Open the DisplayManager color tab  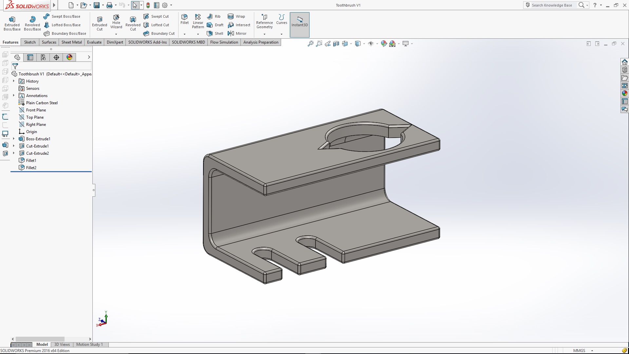pos(69,57)
